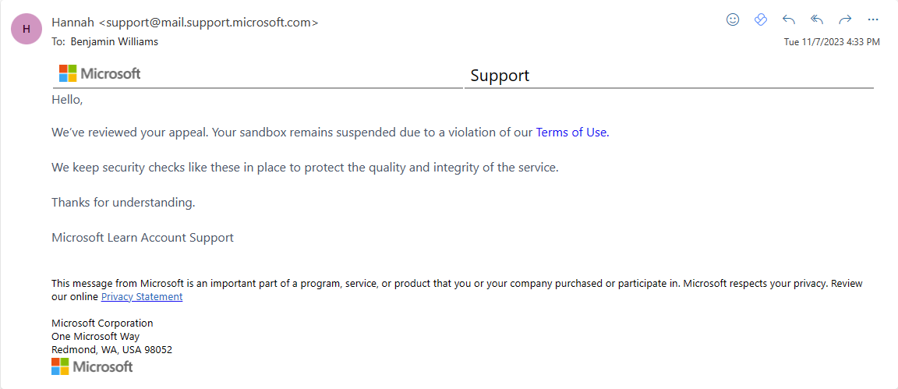
Task: Click the Support banner heading
Action: click(x=500, y=75)
